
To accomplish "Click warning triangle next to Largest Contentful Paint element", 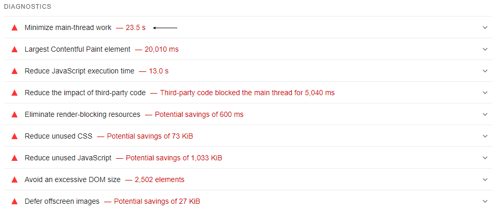I will 14,50.
